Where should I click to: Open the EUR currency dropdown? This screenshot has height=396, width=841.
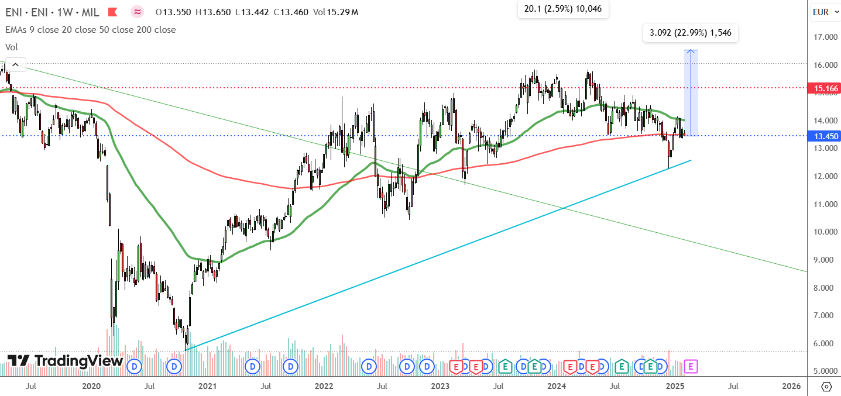(x=825, y=12)
